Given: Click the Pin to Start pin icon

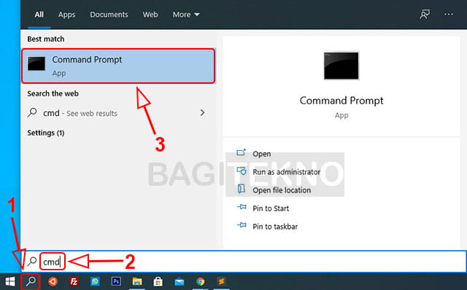Looking at the screenshot, I should pos(242,207).
